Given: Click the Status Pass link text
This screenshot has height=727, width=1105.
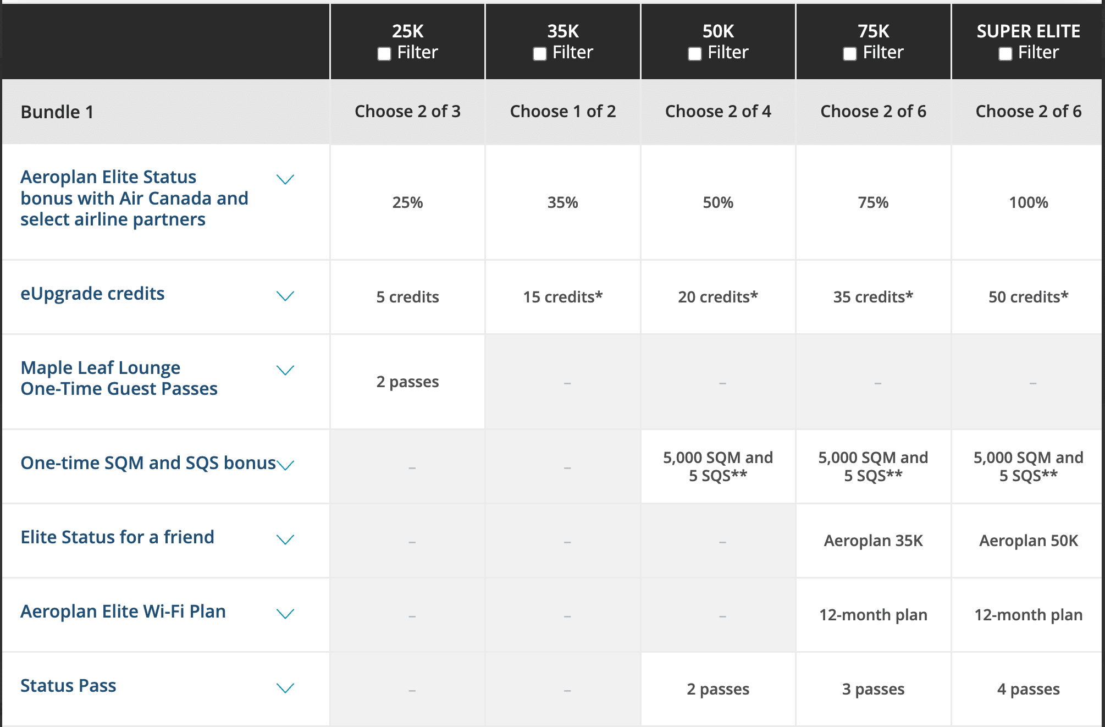Looking at the screenshot, I should 68,686.
